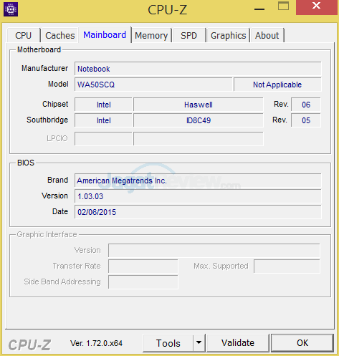The image size is (339, 356).
Task: Click the Manufacturer field showing Notebook
Action: [198, 69]
